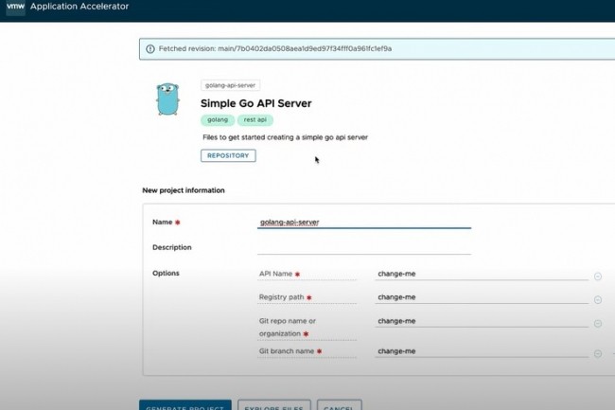615x410 pixels.
Task: Edit the Git repo name value field
Action: coord(482,321)
